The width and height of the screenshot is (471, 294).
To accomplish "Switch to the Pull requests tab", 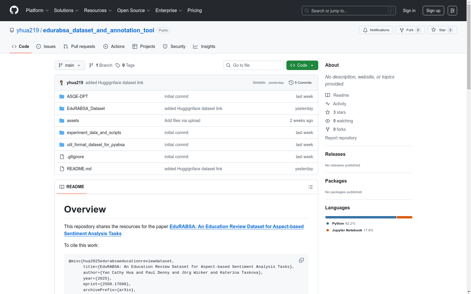I will pos(79,46).
